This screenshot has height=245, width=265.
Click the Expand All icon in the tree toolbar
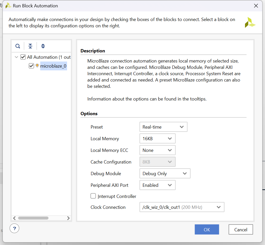(x=43, y=46)
